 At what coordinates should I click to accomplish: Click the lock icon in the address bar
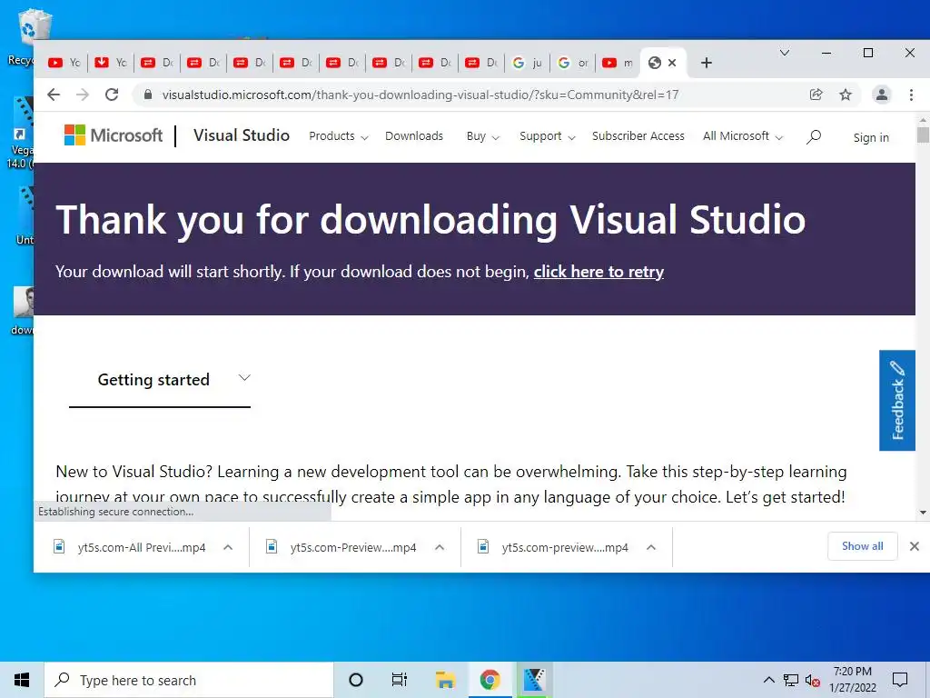(x=148, y=95)
